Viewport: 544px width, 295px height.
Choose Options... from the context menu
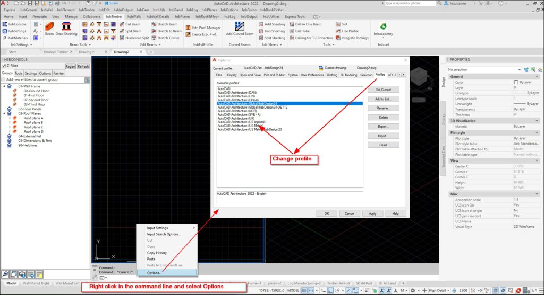pyautogui.click(x=167, y=273)
